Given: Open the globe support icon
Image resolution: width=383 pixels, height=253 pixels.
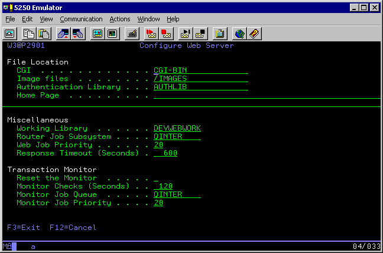Looking at the screenshot, I should coord(239,34).
